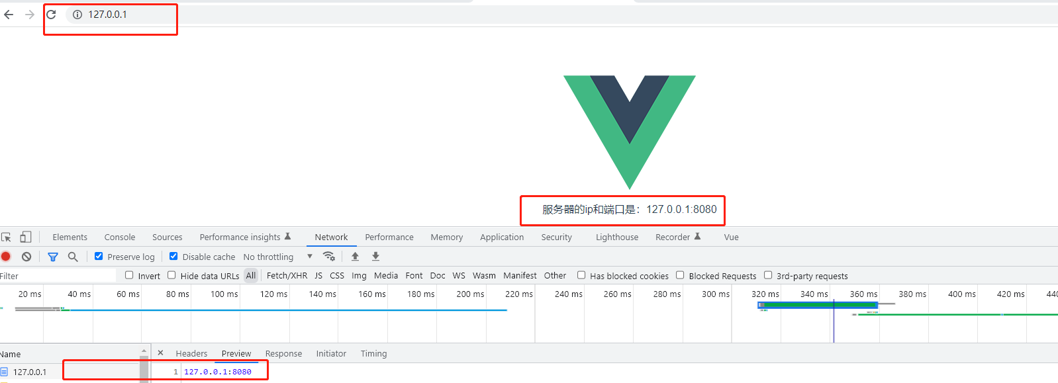Open the Security tab
1058x383 pixels.
tap(557, 237)
